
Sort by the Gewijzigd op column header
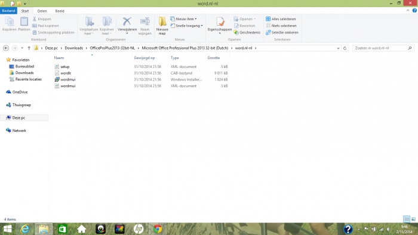pyautogui.click(x=145, y=58)
